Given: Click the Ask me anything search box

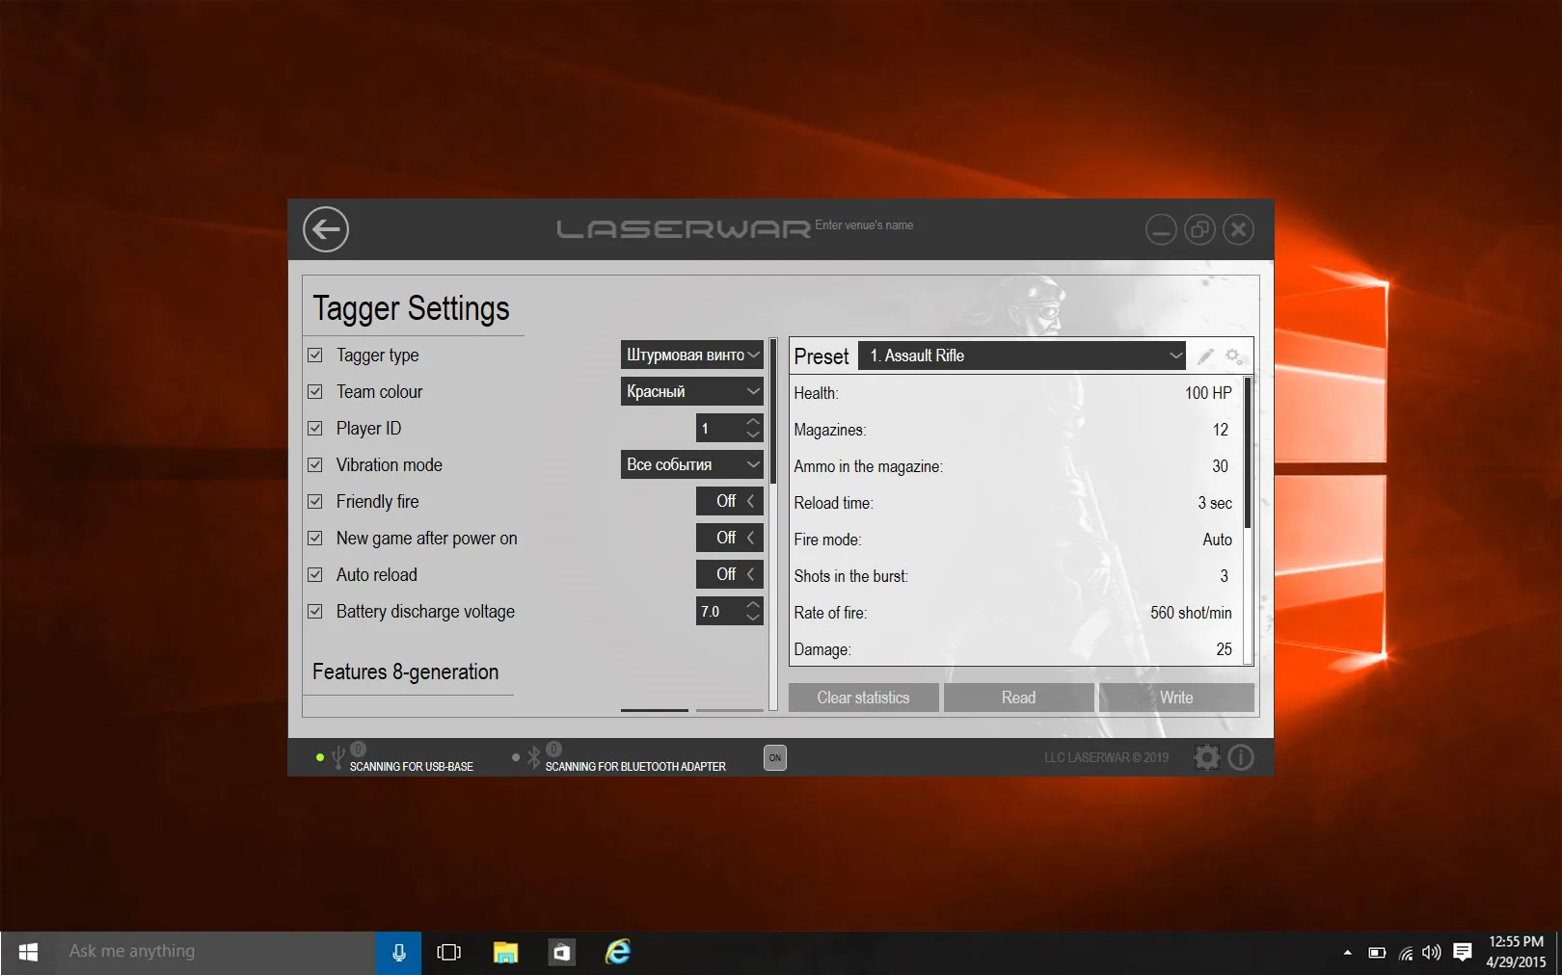Looking at the screenshot, I should tap(215, 952).
